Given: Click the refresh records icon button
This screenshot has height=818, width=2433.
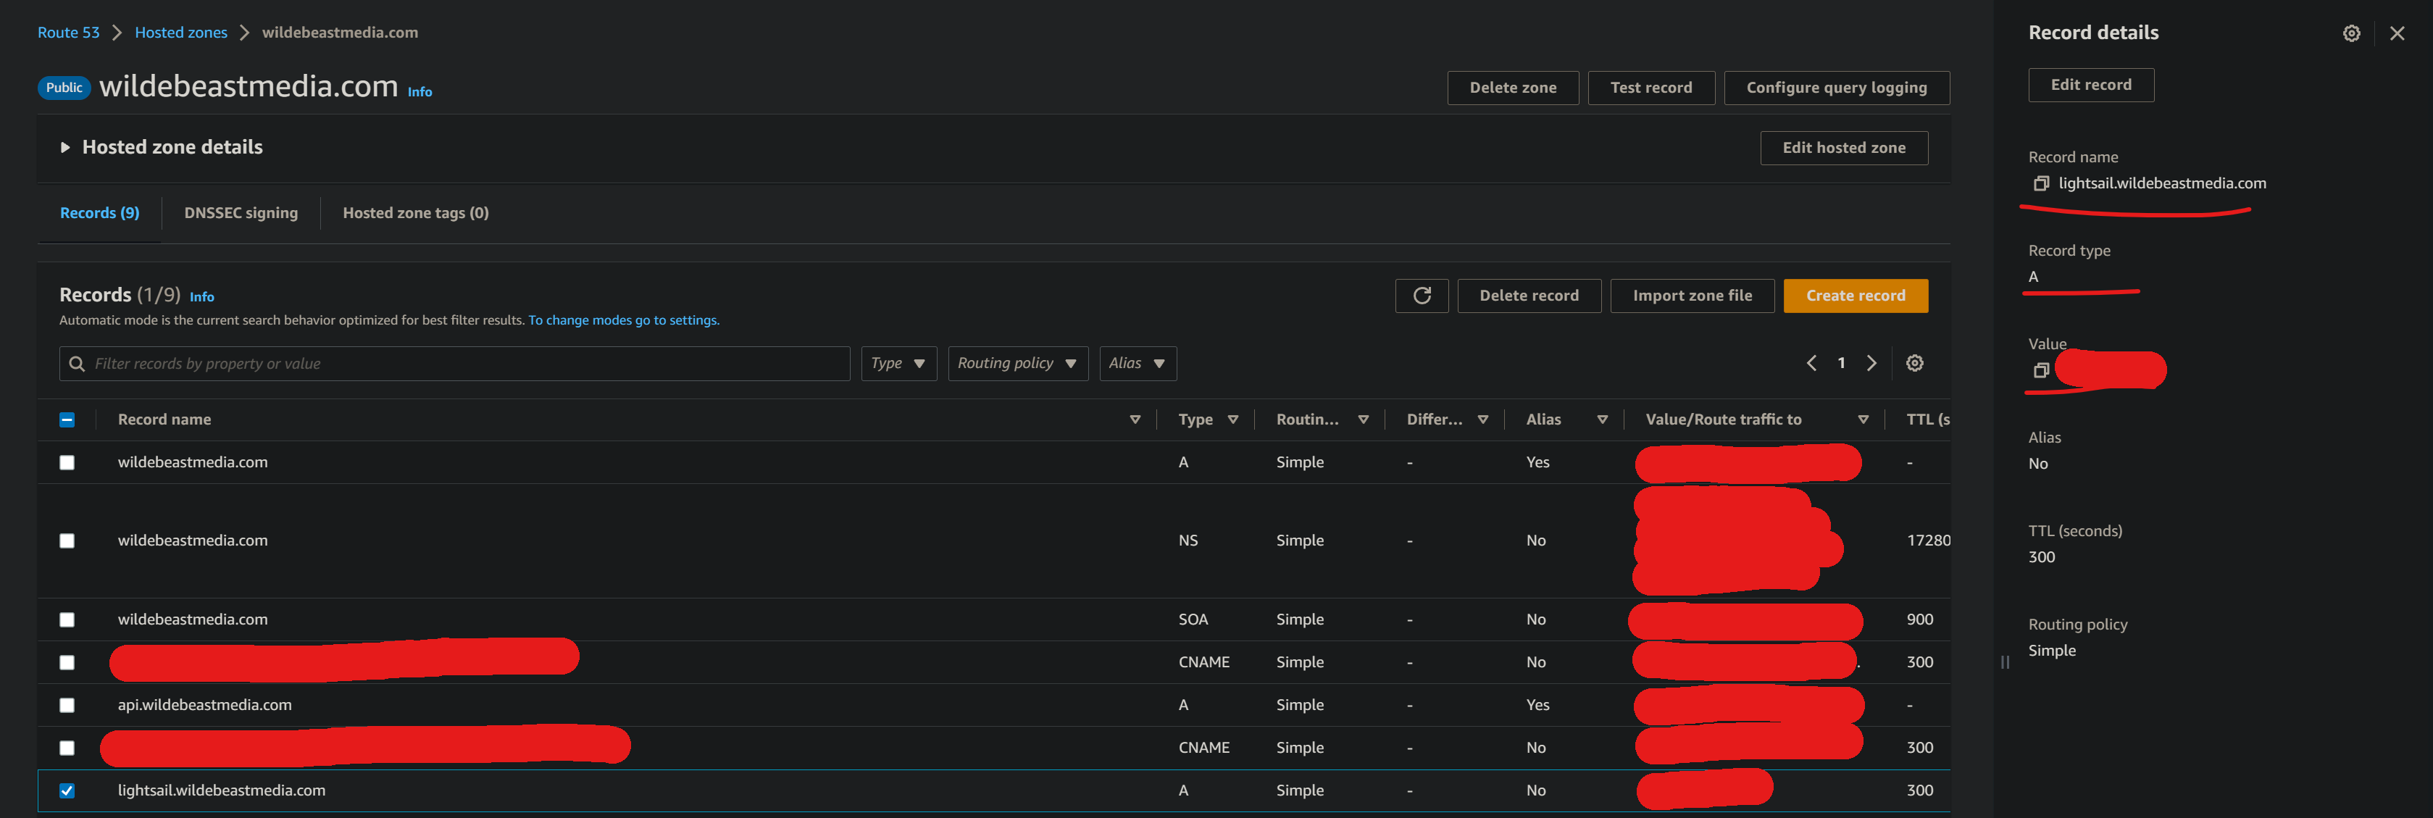Looking at the screenshot, I should pos(1422,296).
